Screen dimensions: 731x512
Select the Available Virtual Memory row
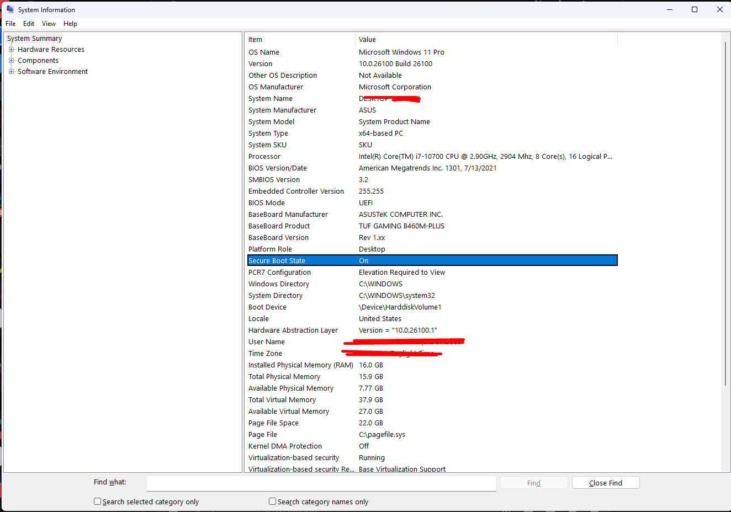tap(432, 411)
